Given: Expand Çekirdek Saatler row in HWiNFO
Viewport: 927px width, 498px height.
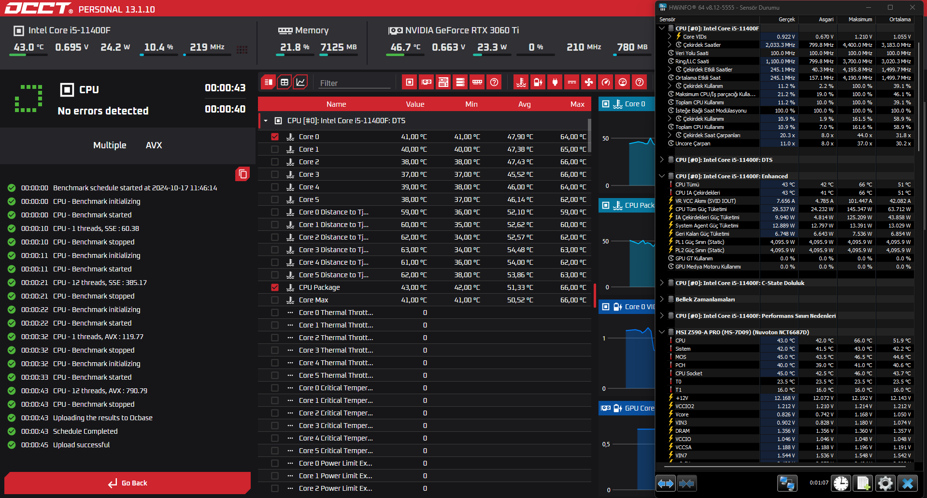Looking at the screenshot, I should click(670, 45).
